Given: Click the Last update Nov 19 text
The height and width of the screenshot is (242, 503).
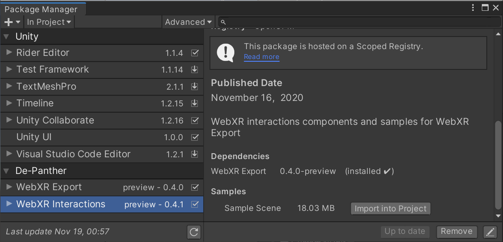Looking at the screenshot, I should click(58, 231).
